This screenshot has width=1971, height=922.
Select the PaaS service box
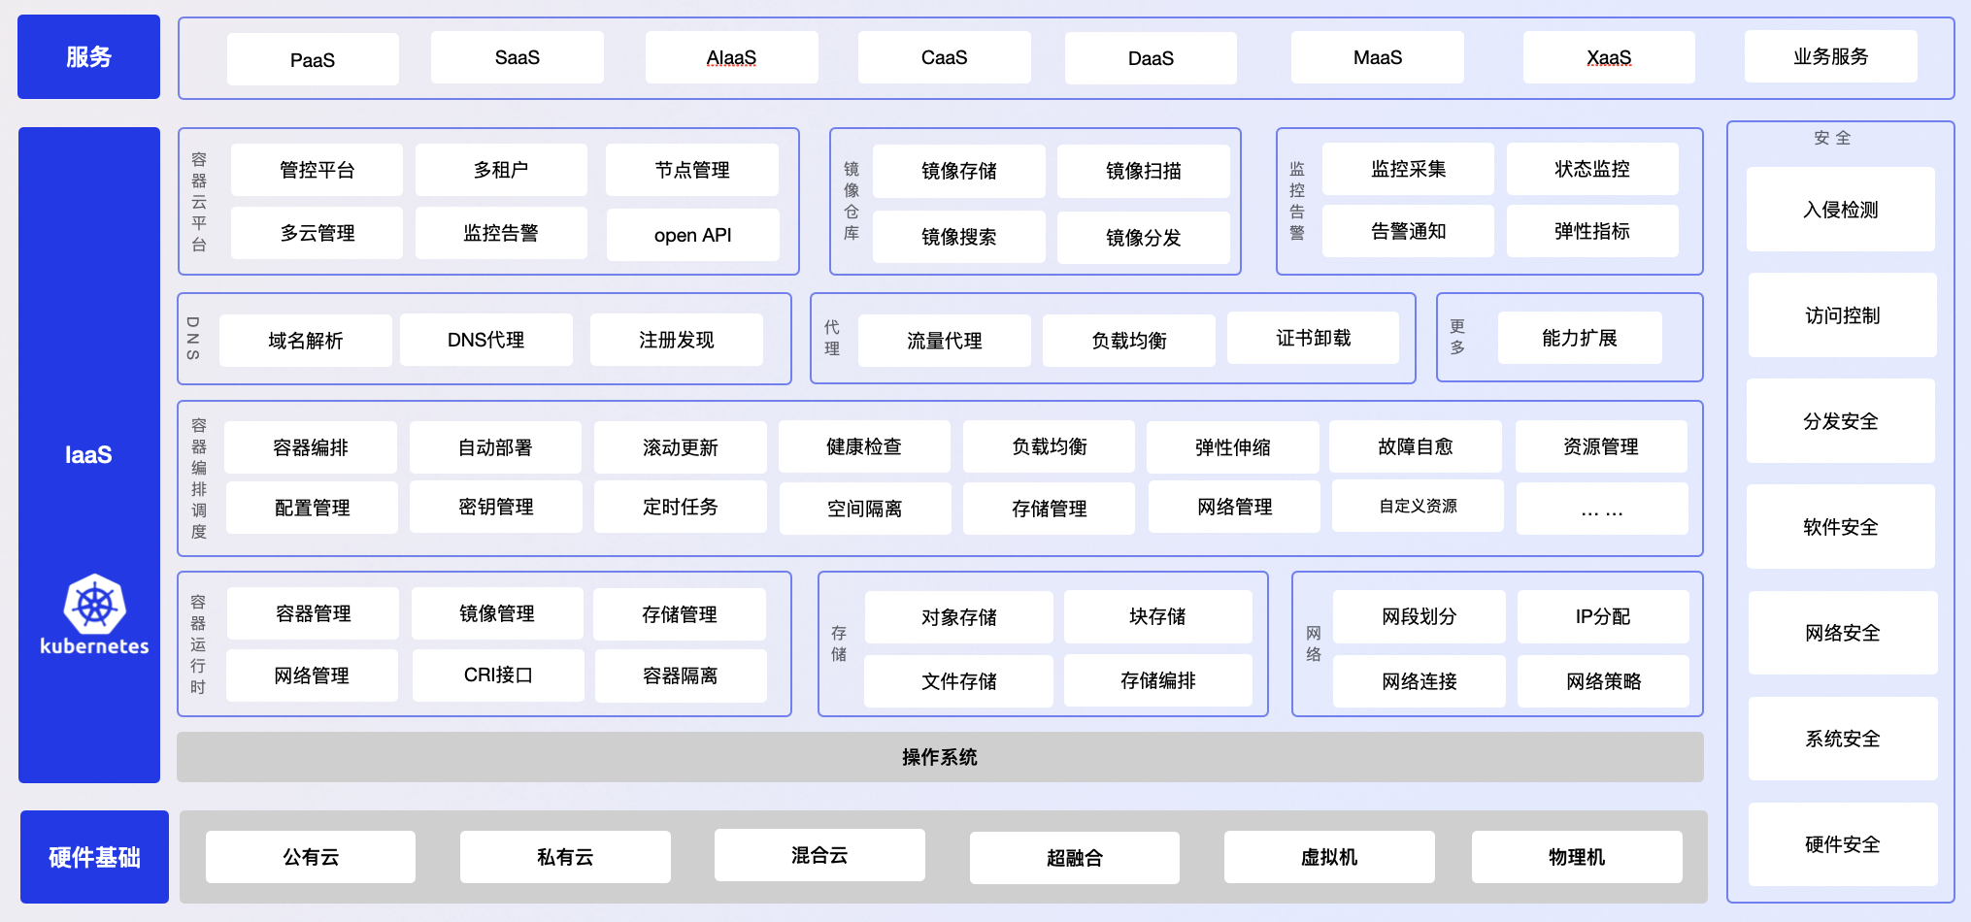point(313,59)
